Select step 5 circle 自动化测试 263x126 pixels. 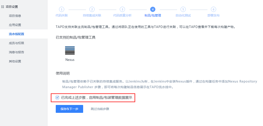pyautogui.click(x=183, y=9)
